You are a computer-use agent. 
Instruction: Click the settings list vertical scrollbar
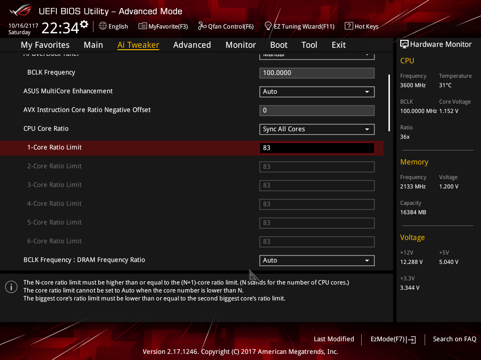coord(389,103)
